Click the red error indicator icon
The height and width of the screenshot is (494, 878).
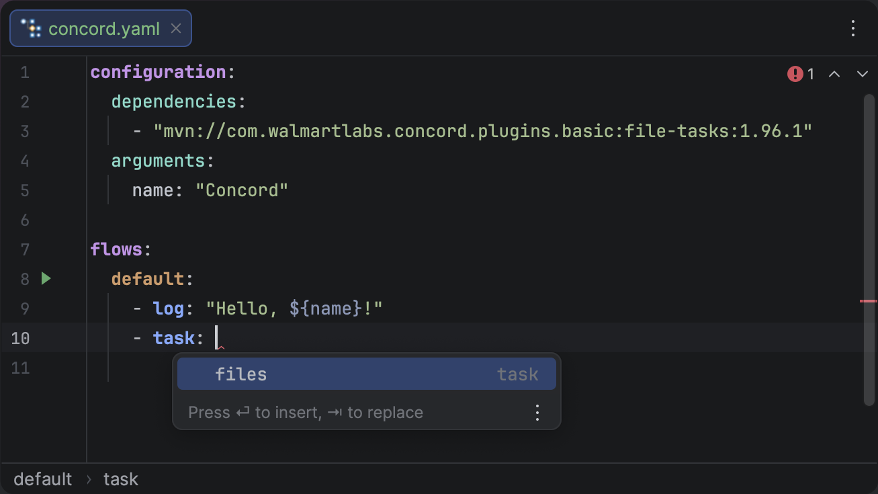click(795, 74)
